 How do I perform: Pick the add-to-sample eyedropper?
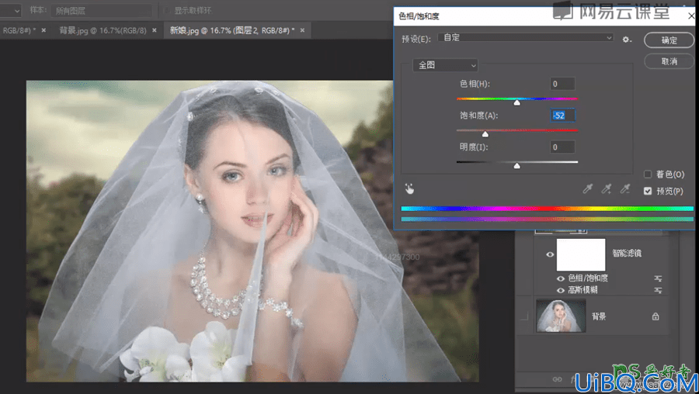click(607, 189)
